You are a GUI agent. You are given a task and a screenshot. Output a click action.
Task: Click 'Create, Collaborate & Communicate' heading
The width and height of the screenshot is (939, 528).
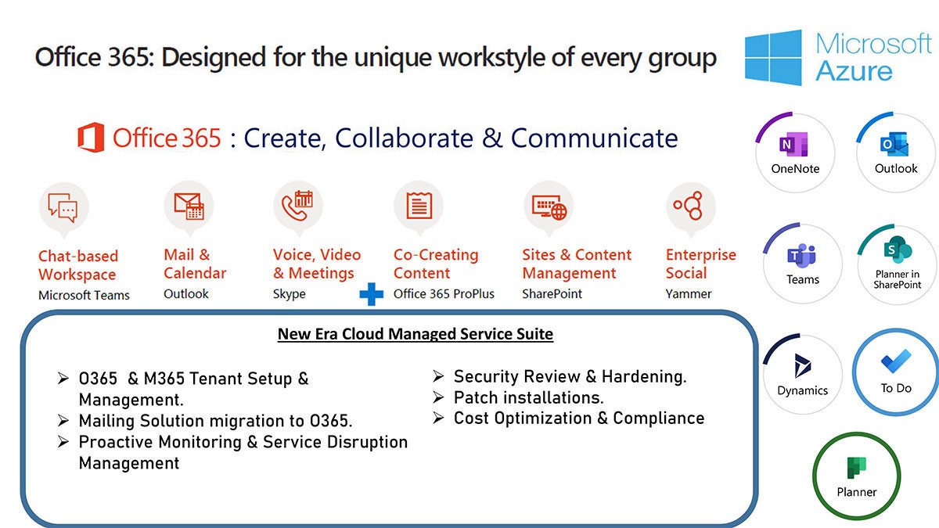tap(461, 138)
